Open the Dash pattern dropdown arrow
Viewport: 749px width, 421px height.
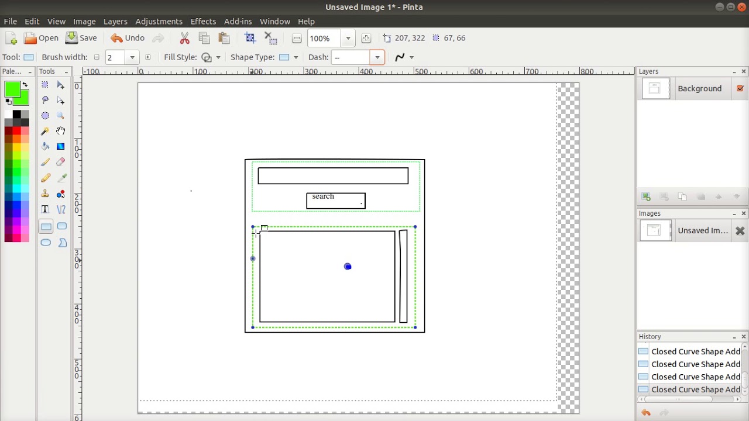click(x=377, y=57)
